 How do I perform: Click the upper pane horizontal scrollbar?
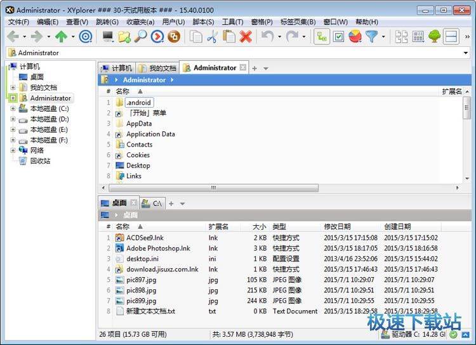coord(279,188)
